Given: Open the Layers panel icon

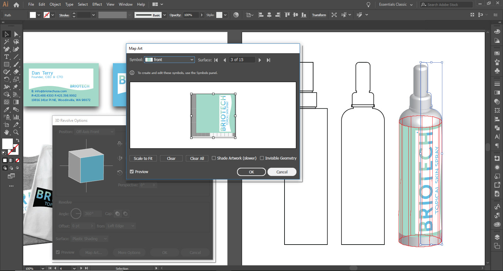Looking at the screenshot, I should [497, 237].
